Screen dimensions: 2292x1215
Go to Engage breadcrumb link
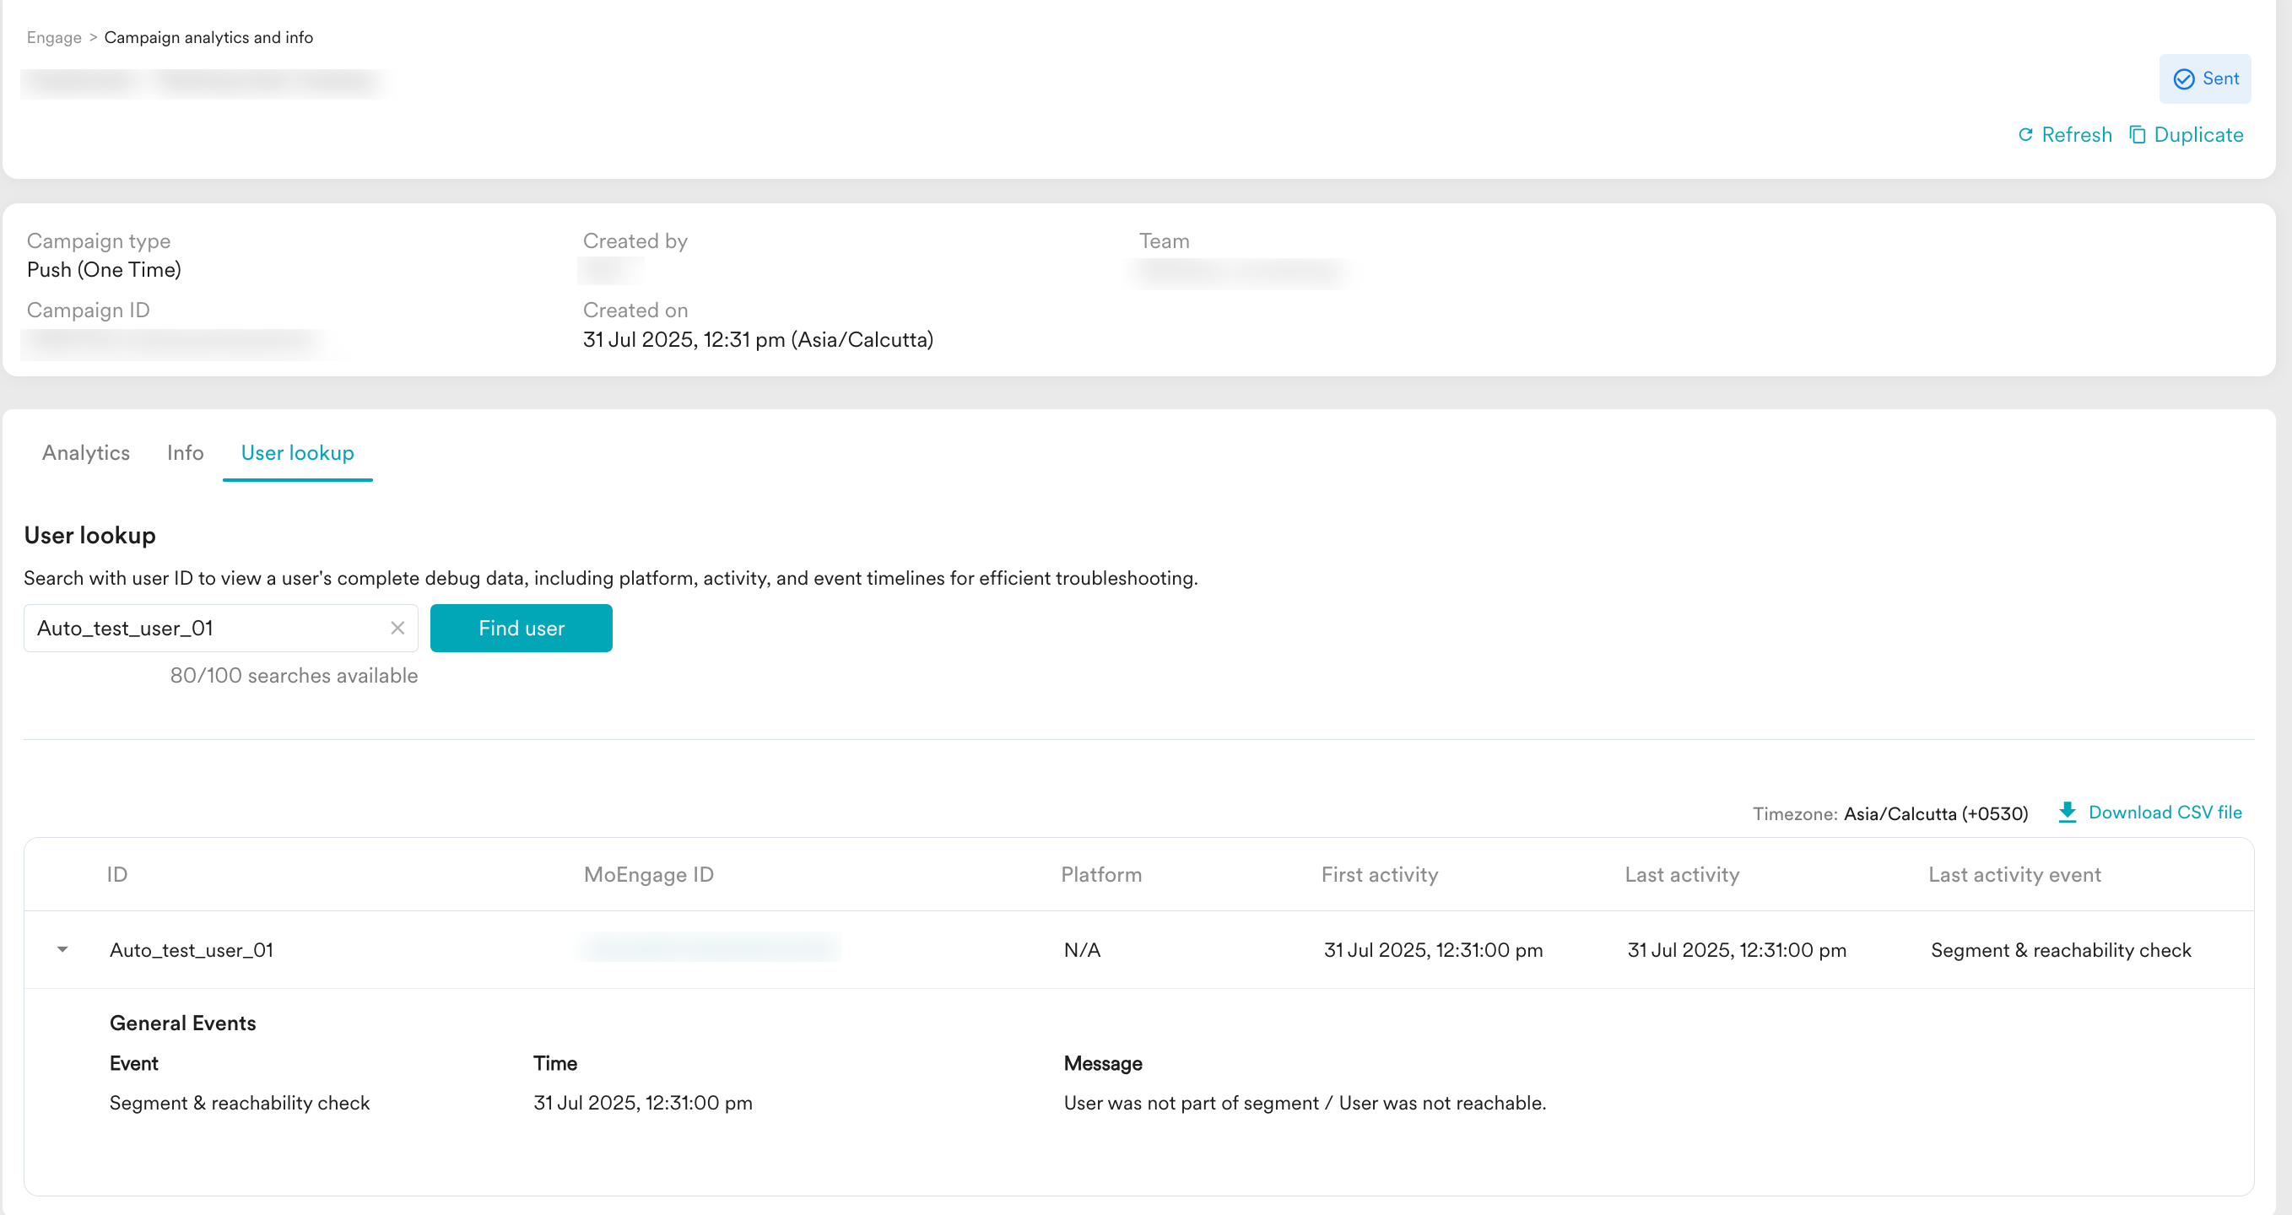(x=53, y=37)
